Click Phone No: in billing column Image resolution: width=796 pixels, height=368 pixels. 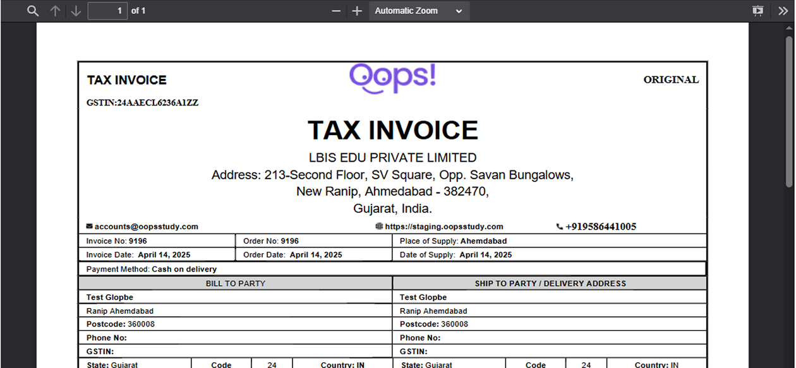coord(106,338)
